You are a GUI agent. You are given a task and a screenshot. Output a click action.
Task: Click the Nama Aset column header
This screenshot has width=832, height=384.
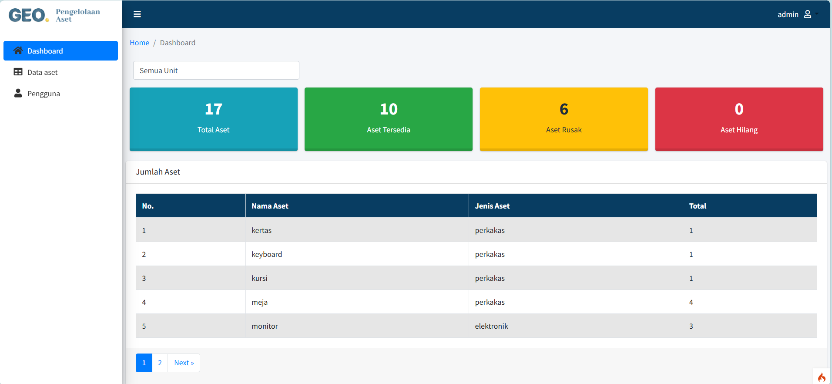pyautogui.click(x=357, y=206)
